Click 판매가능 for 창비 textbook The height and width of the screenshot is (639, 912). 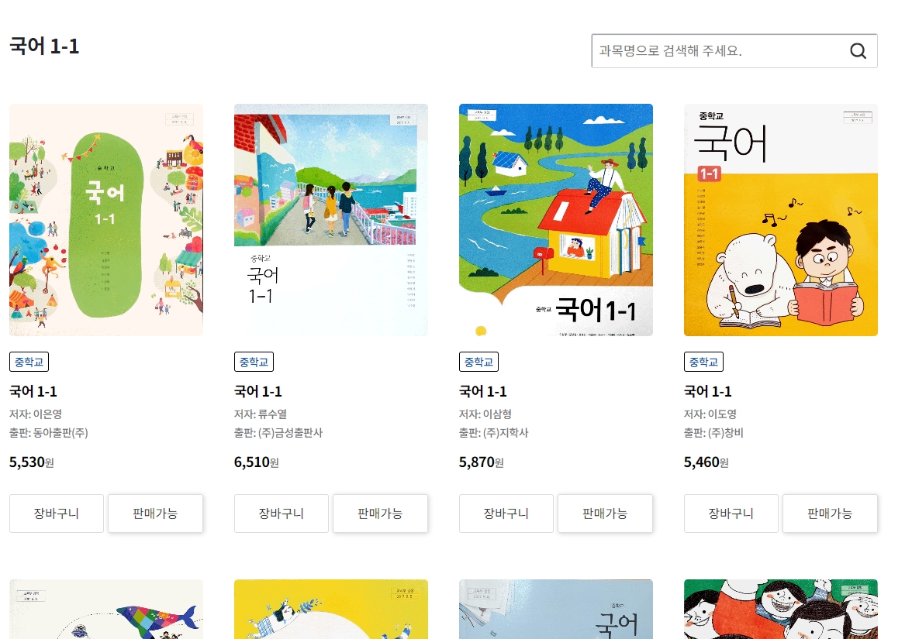[x=830, y=514]
